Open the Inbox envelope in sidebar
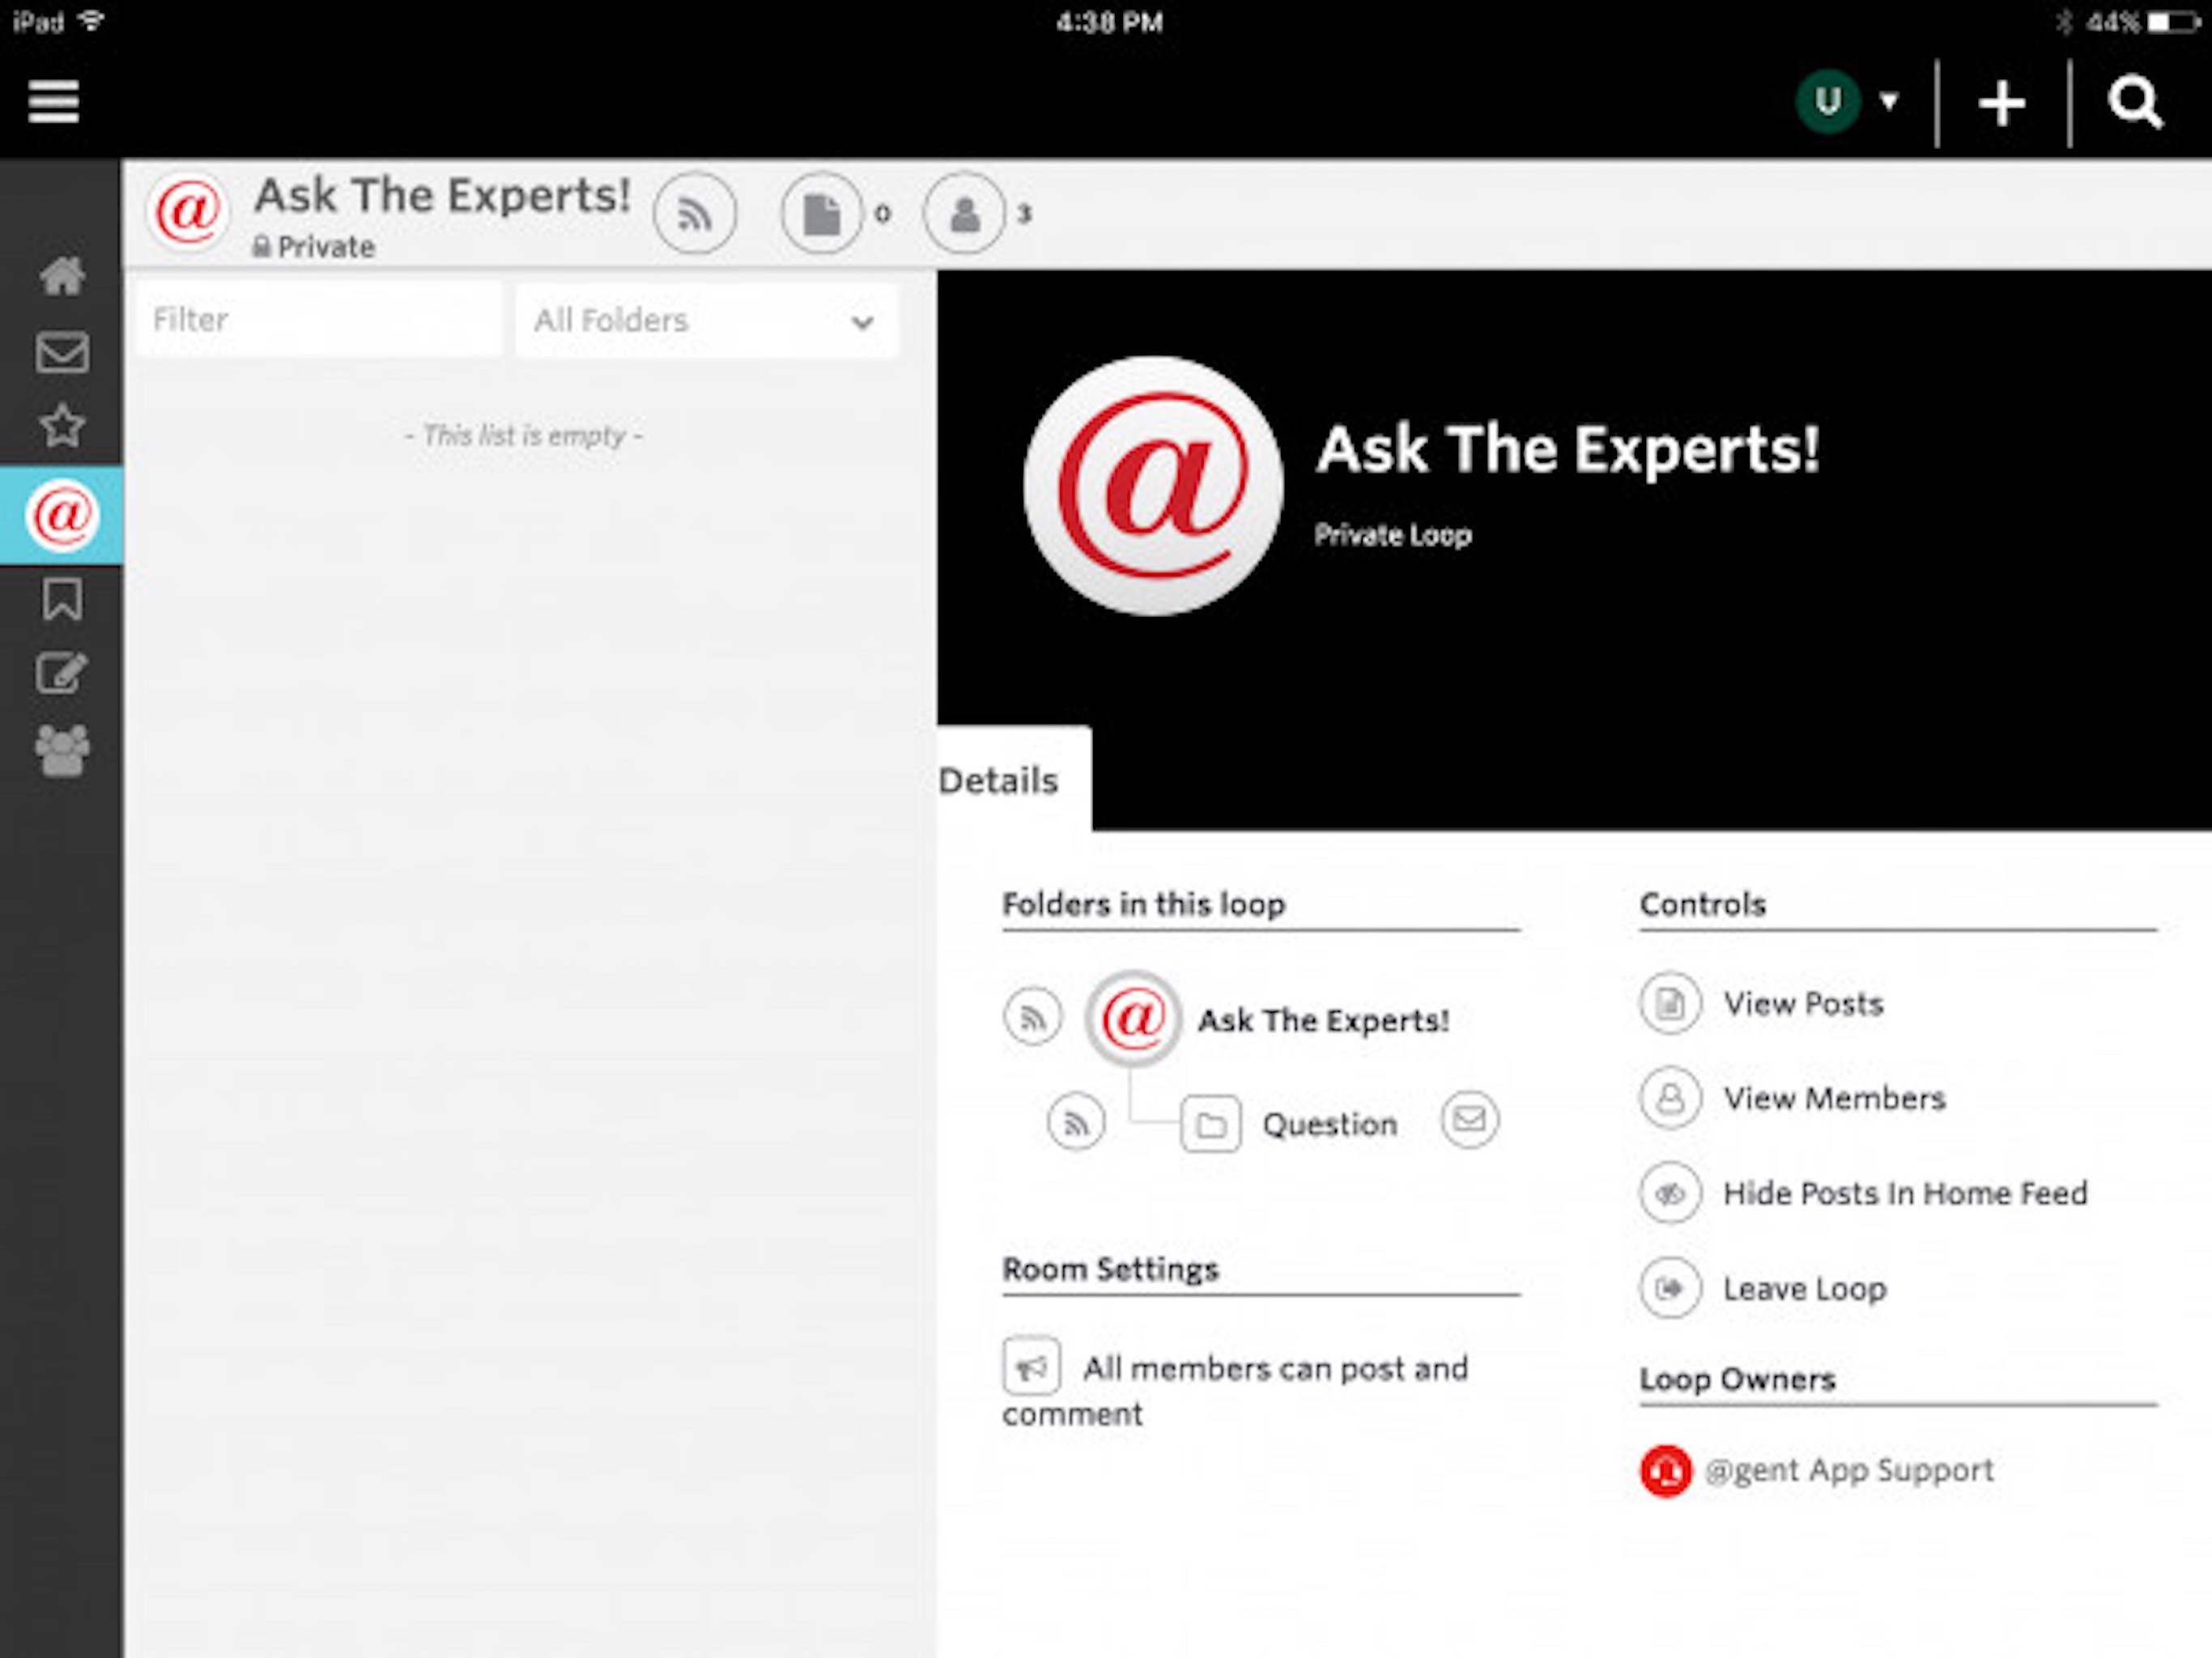 [62, 352]
